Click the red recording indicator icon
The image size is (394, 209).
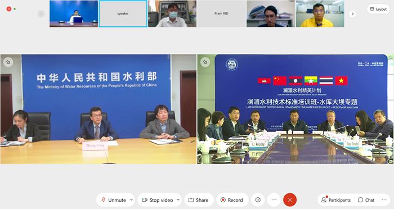[9, 9]
